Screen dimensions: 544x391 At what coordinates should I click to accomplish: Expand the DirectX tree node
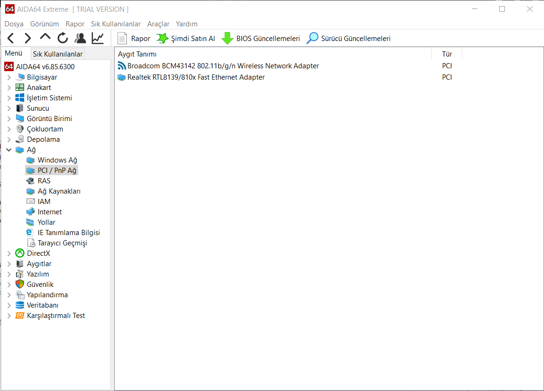click(9, 253)
